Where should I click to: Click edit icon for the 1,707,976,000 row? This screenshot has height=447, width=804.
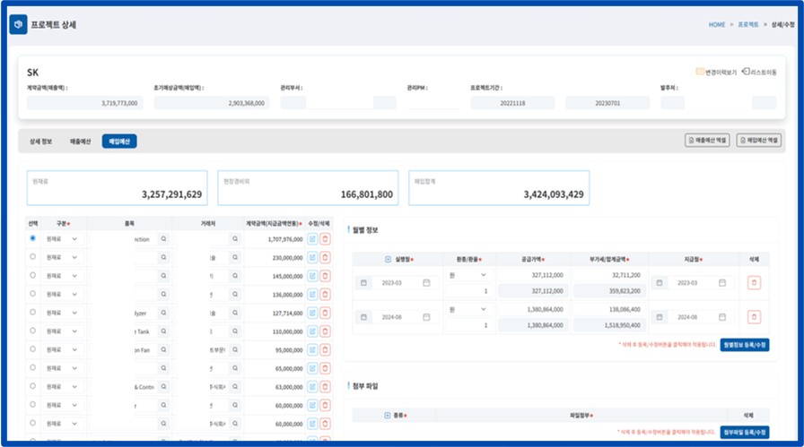(312, 239)
